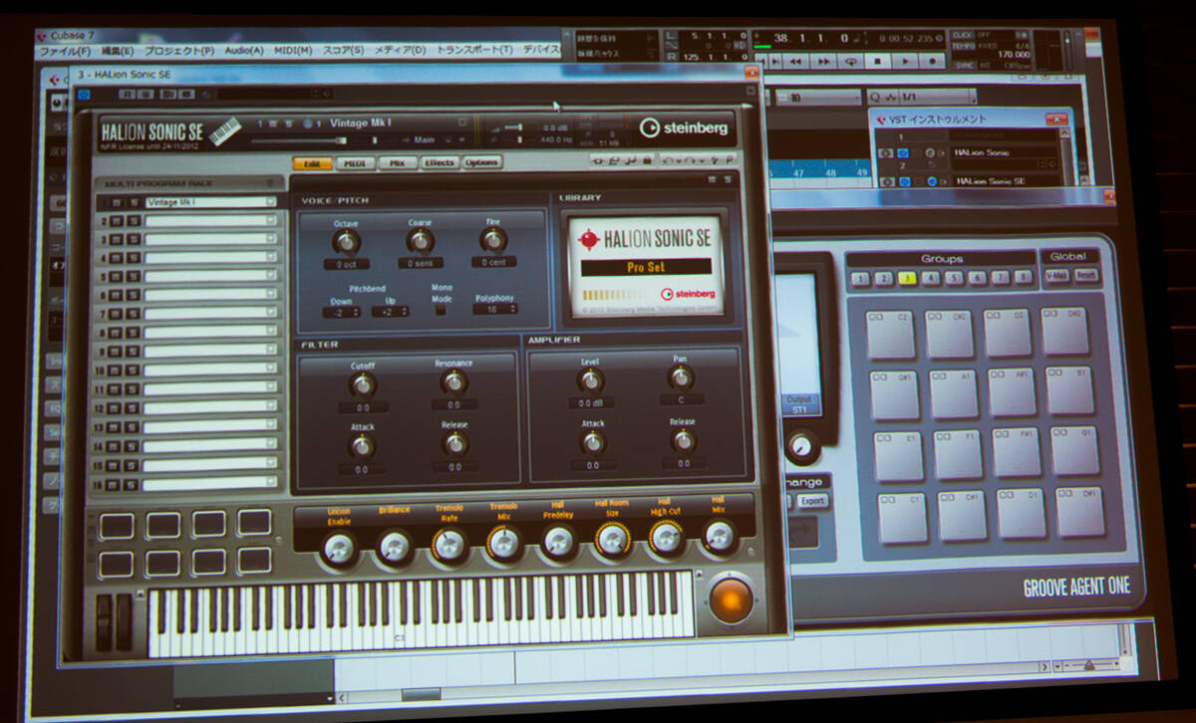Image resolution: width=1196 pixels, height=723 pixels.
Task: Switch to the Options tab in HALion
Action: (x=481, y=161)
